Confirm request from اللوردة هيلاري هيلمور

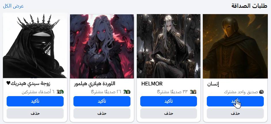pos(102,101)
